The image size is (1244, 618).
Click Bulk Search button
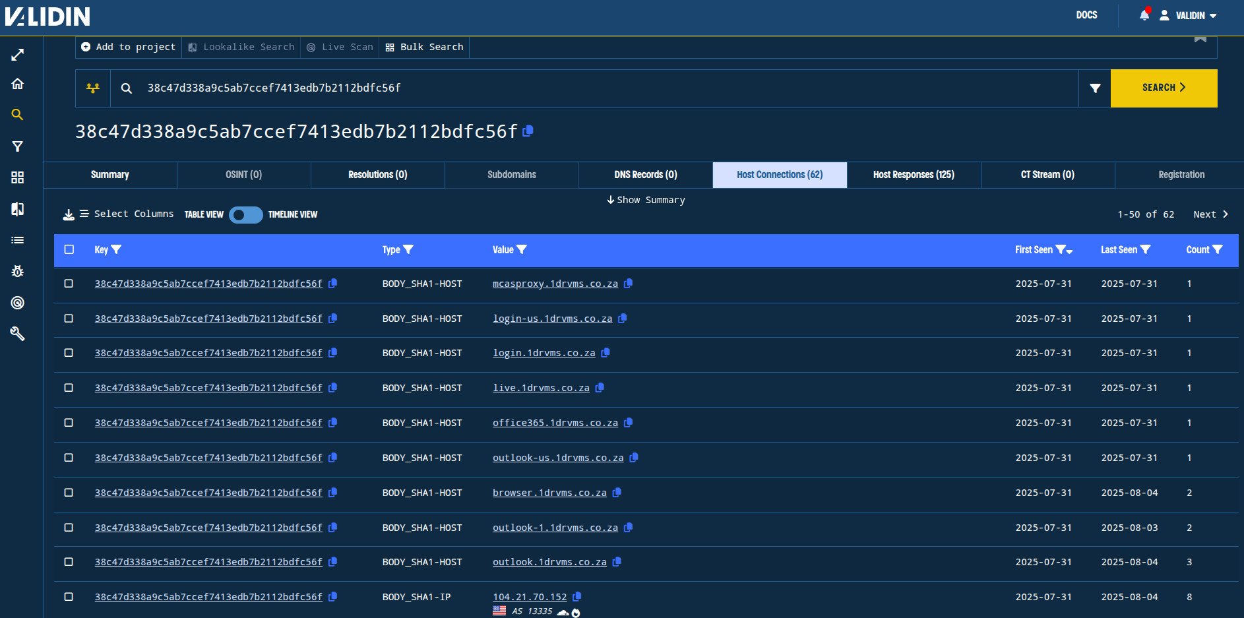424,47
